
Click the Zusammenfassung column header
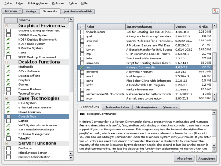pyautogui.click(x=150, y=27)
